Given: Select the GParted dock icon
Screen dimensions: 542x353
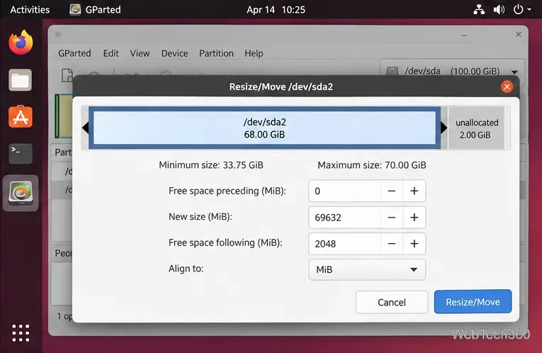Looking at the screenshot, I should [21, 193].
